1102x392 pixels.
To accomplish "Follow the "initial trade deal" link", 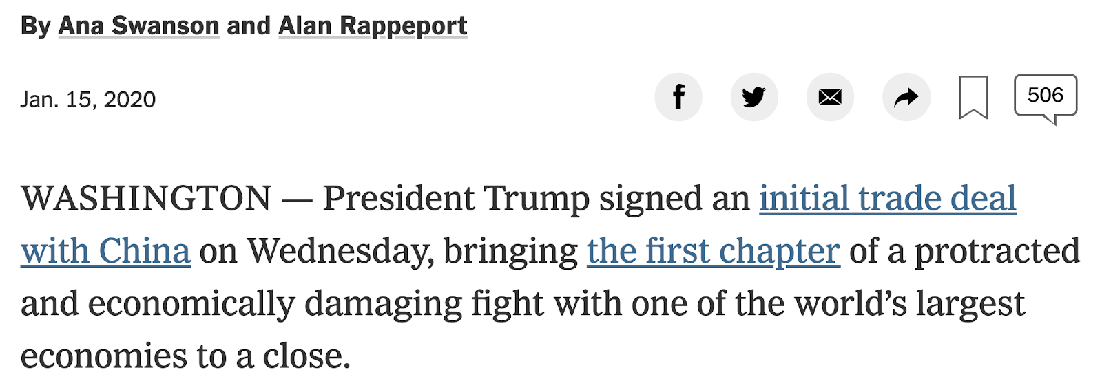I will [888, 198].
